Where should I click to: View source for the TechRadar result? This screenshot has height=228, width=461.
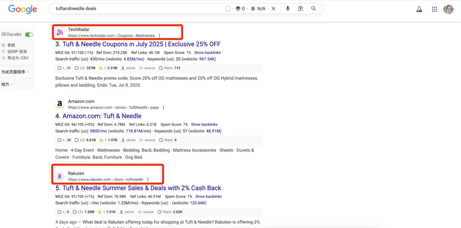point(147,68)
